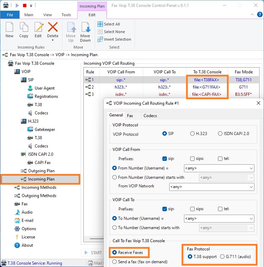Screen dimensions: 264x267
Task: Choose T.38 support fax protocol
Action: click(190, 257)
